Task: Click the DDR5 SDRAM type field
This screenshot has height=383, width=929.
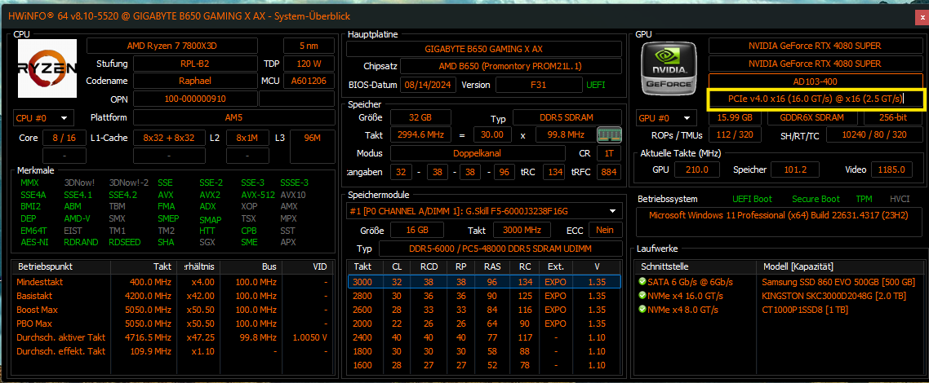Action: 567,117
